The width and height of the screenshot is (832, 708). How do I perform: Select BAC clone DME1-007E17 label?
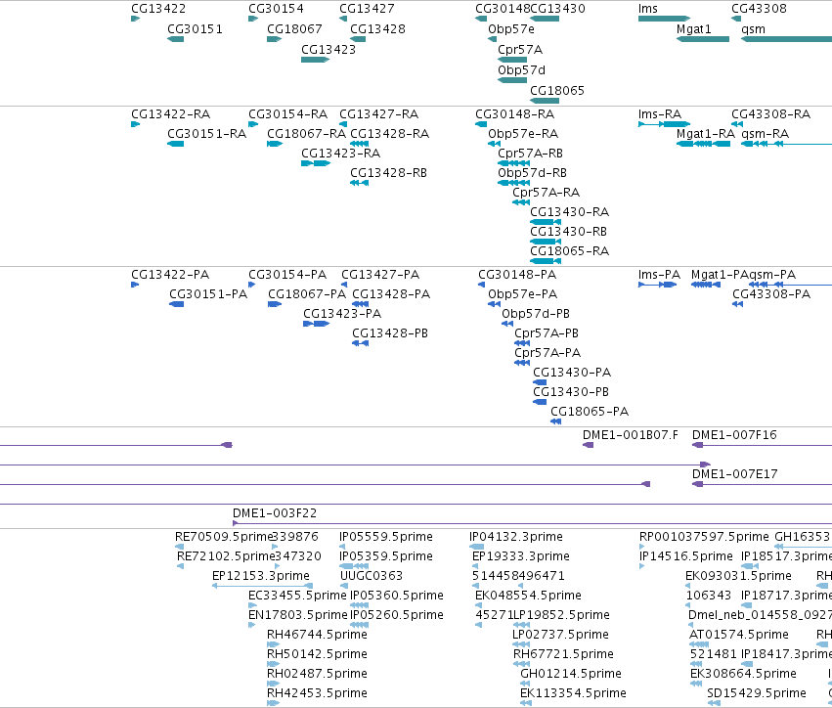point(735,474)
